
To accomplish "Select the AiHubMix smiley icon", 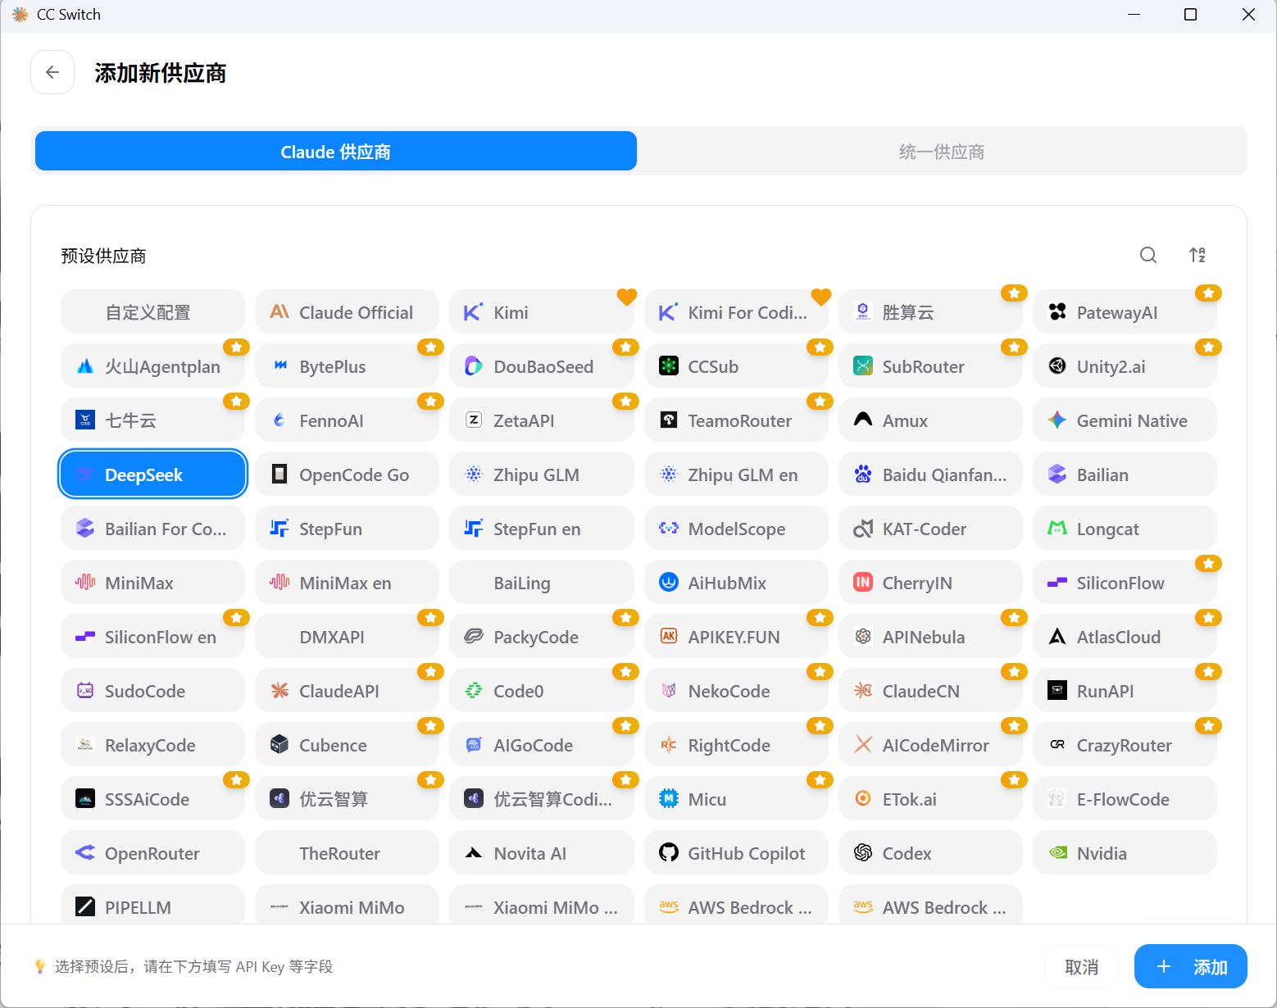I will coord(669,583).
